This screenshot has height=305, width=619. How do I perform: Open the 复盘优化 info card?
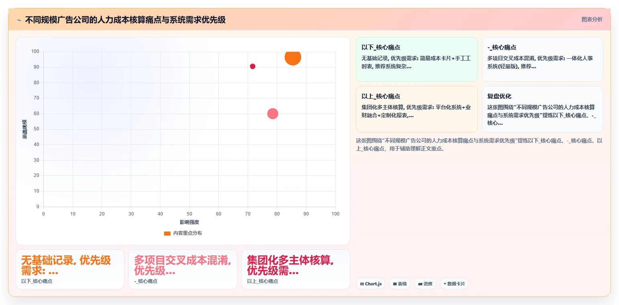(542, 109)
